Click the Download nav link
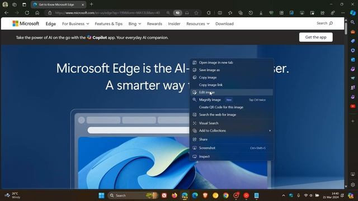The width and height of the screenshot is (358, 201). coord(224,23)
